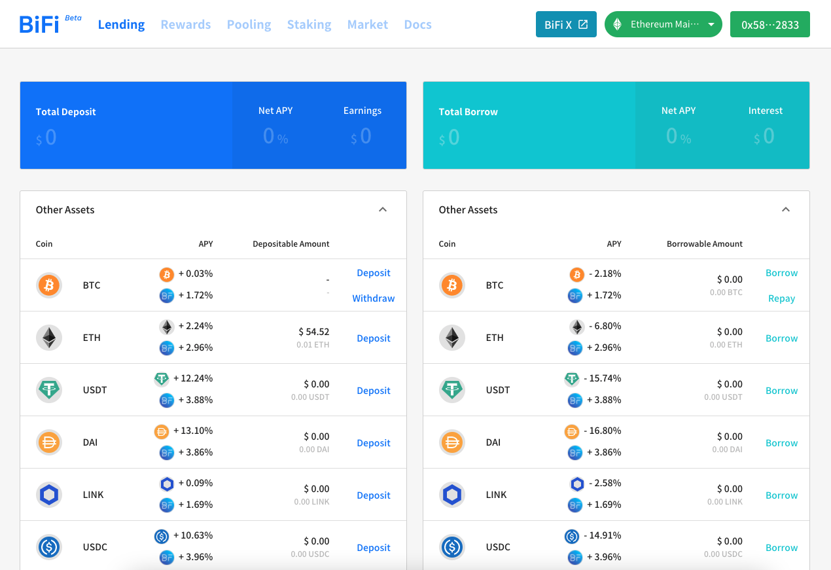Click the DAI coin icon in borrow list
The image size is (831, 570).
coord(452,442)
